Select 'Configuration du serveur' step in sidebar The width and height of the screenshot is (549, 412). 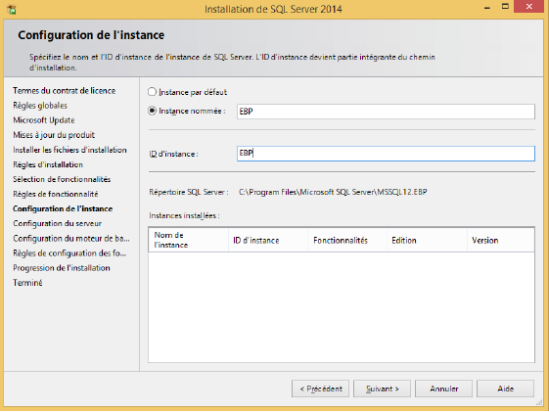click(x=58, y=223)
